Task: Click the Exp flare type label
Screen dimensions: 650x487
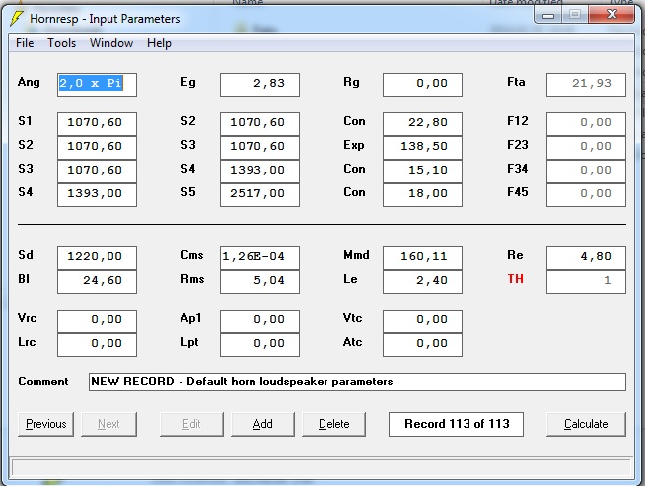Action: pos(354,145)
